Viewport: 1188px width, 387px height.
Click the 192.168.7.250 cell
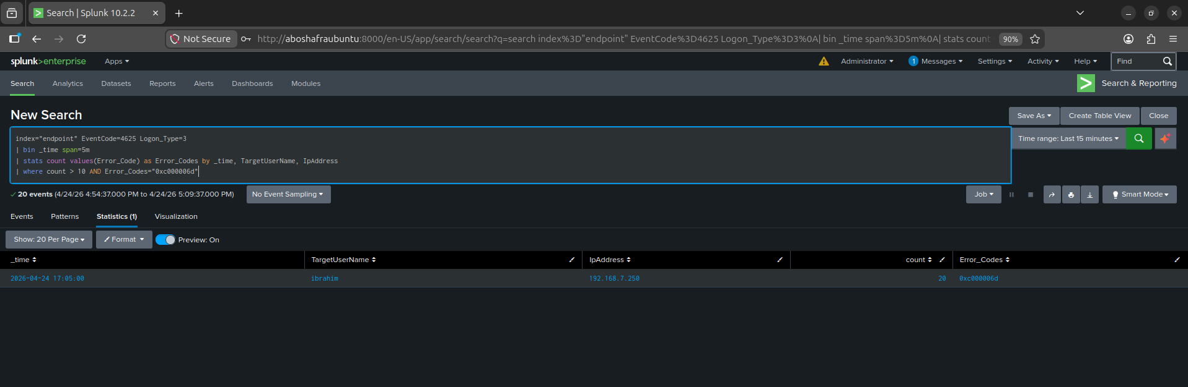[614, 279]
